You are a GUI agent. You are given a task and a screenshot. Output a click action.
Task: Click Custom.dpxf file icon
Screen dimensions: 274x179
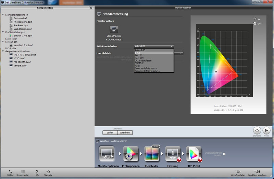coord(11,18)
